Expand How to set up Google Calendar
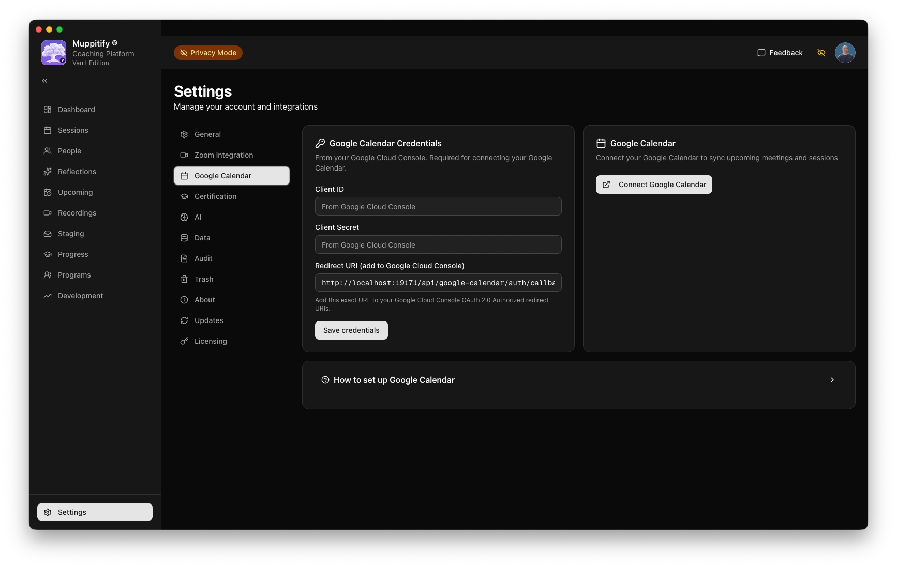 (394, 380)
